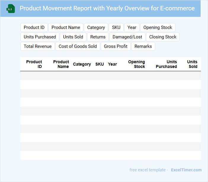The image size is (208, 182).
Task: Open the ExcelTimer.com link
Action: click(186, 170)
